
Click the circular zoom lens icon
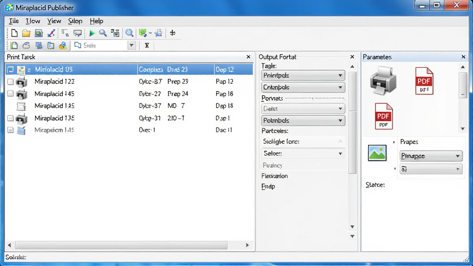pyautogui.click(x=129, y=33)
